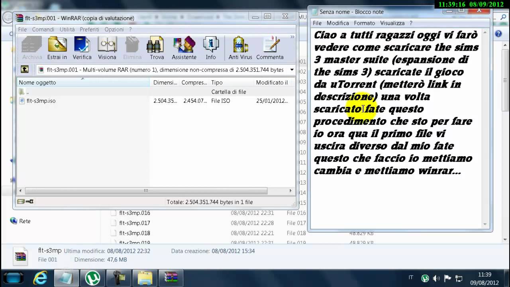Click the Explorer help question mark icon

pyautogui.click(x=498, y=34)
